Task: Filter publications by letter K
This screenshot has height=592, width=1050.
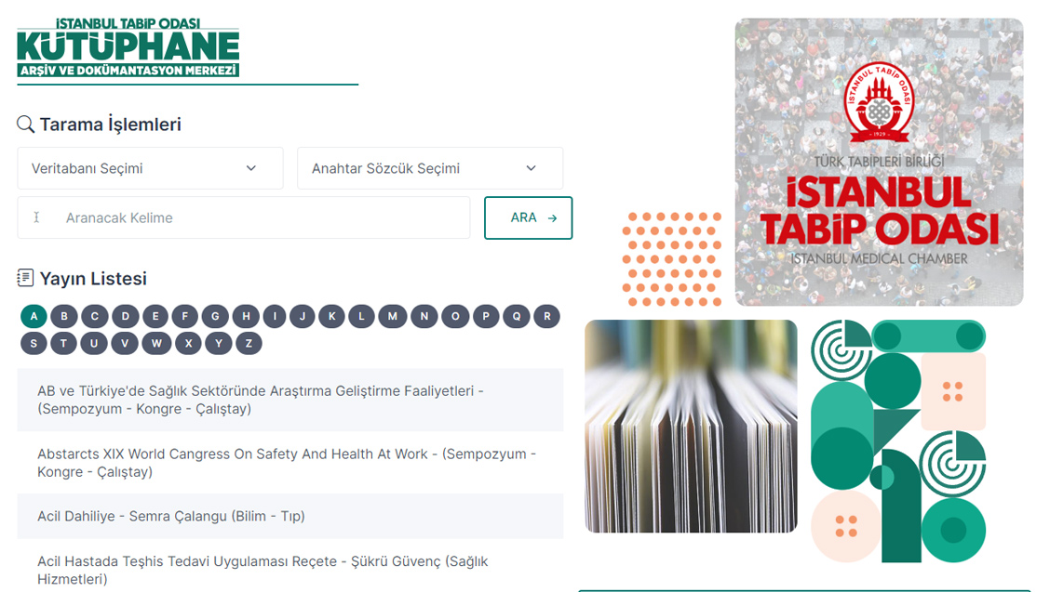Action: tap(332, 316)
